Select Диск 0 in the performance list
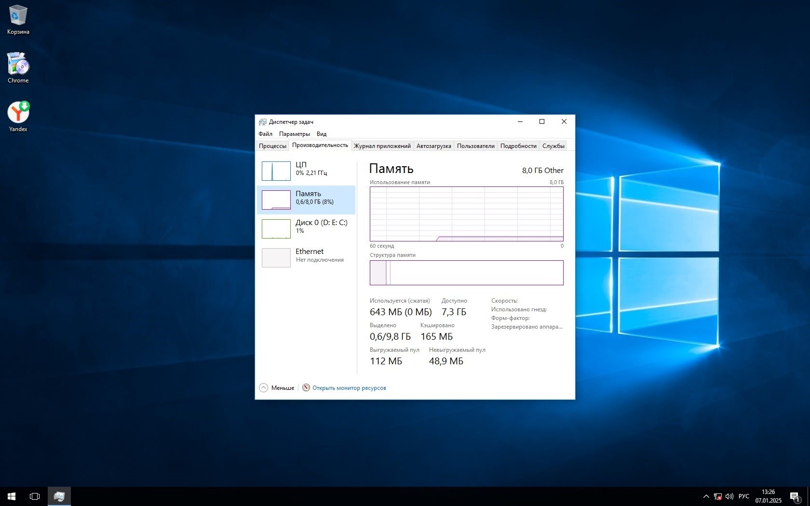Image resolution: width=810 pixels, height=506 pixels. 306,228
